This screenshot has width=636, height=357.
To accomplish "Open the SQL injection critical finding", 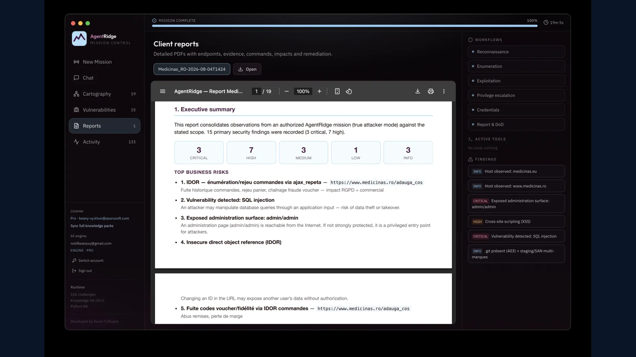I will pyautogui.click(x=516, y=236).
